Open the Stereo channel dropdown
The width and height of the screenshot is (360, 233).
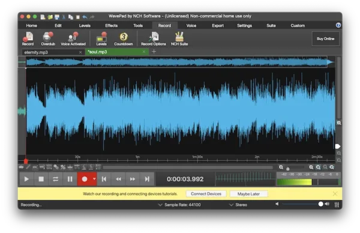pos(238,205)
